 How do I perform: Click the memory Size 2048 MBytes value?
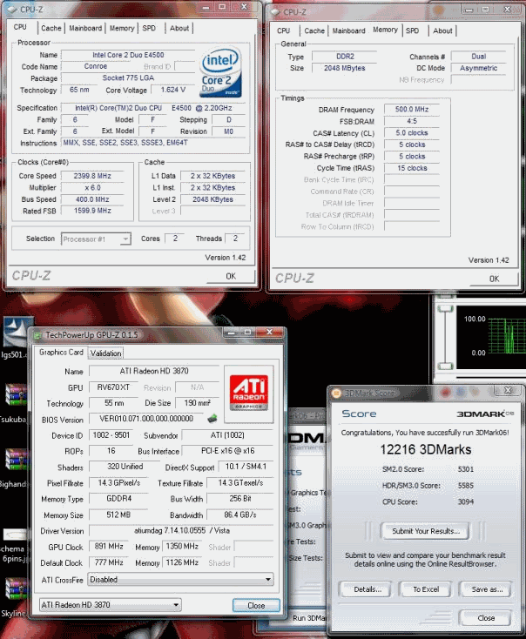tap(345, 68)
